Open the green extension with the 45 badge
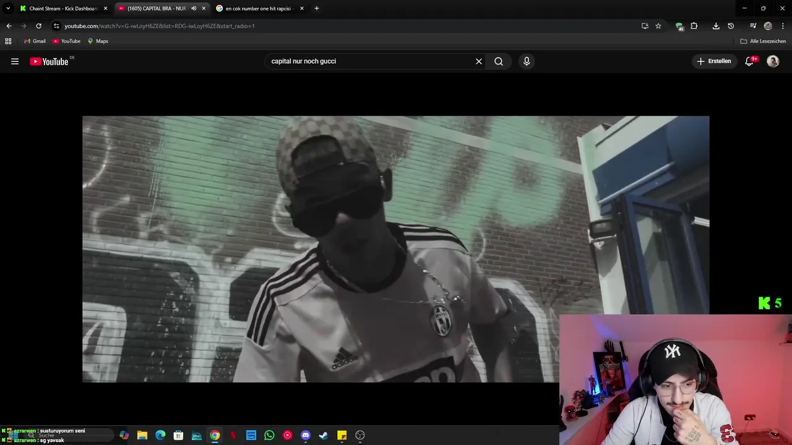Screen dimensions: 792x445 click(x=679, y=26)
